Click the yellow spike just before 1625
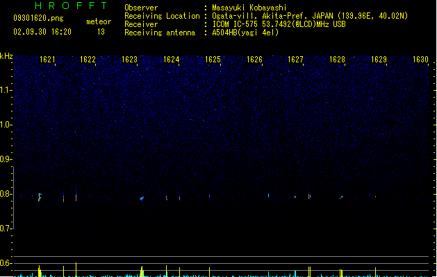Image resolution: width=437 pixels, height=277 pixels. tap(210, 272)
